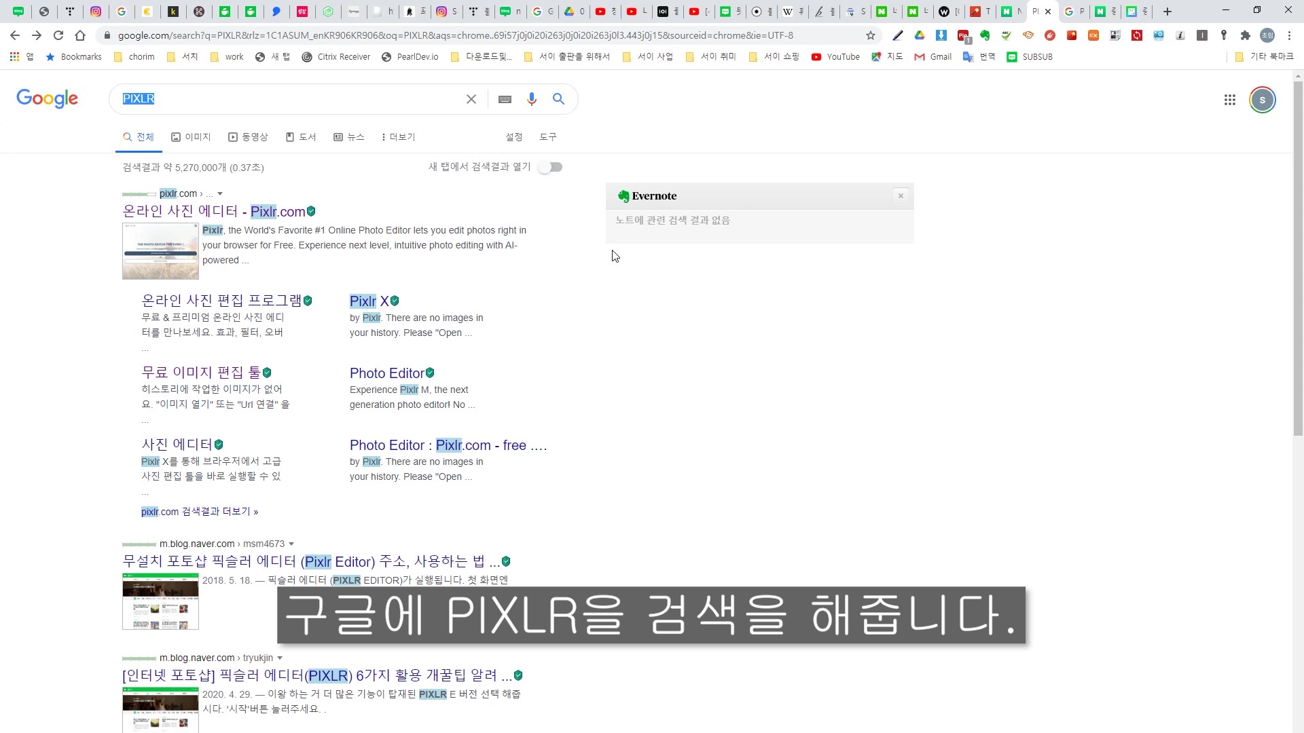The height and width of the screenshot is (733, 1304).
Task: Submit search with the magnifier icon
Action: pyautogui.click(x=558, y=99)
